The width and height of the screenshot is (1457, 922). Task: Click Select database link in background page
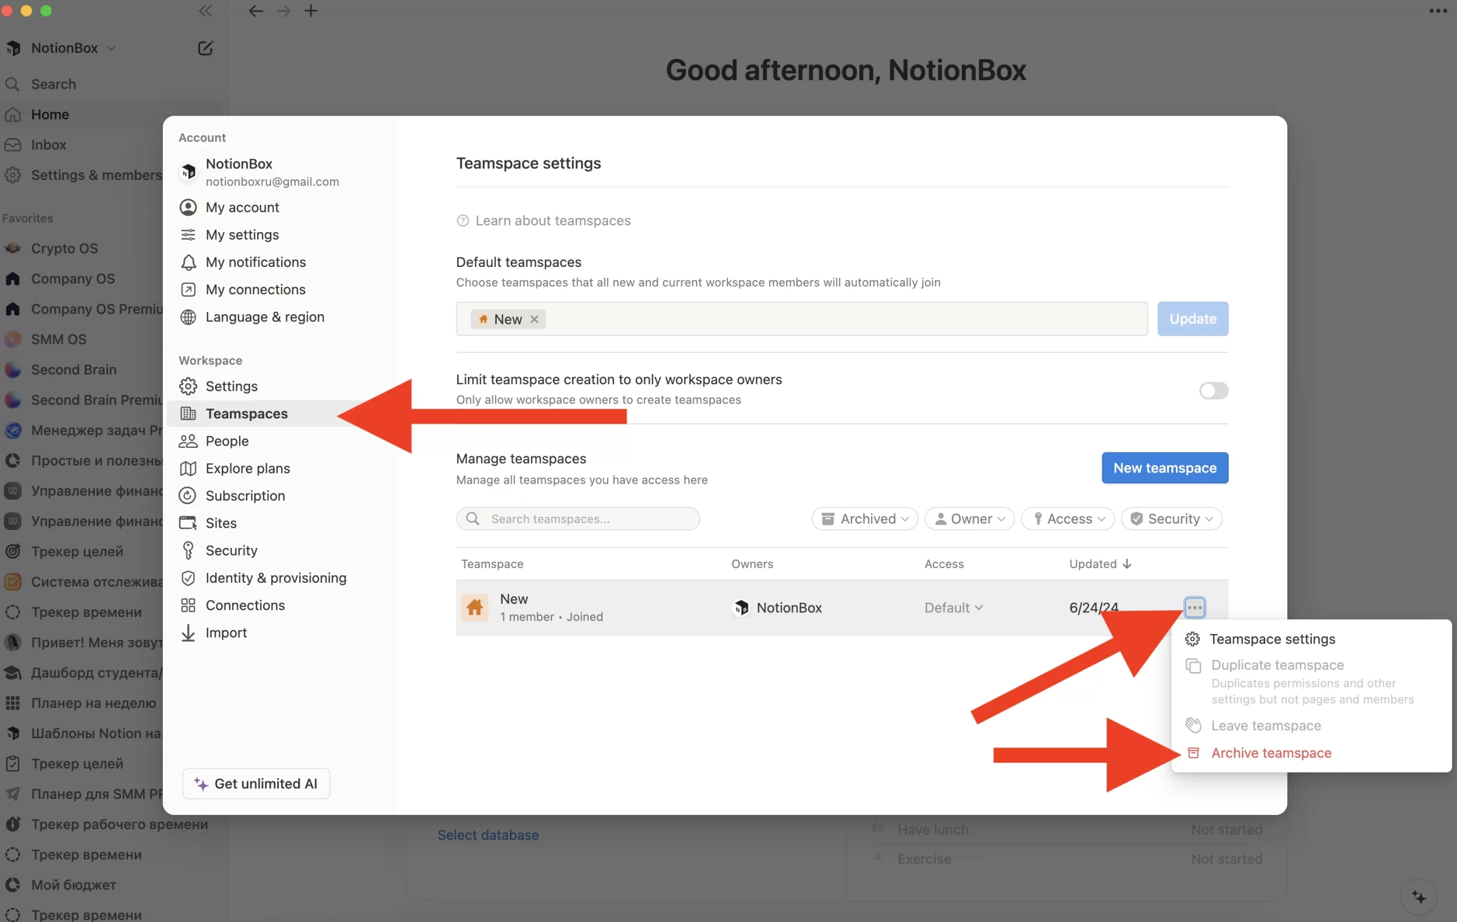coord(488,835)
